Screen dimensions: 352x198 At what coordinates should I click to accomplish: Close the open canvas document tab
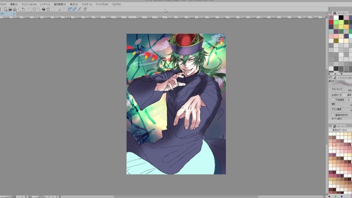[x=14, y=14]
